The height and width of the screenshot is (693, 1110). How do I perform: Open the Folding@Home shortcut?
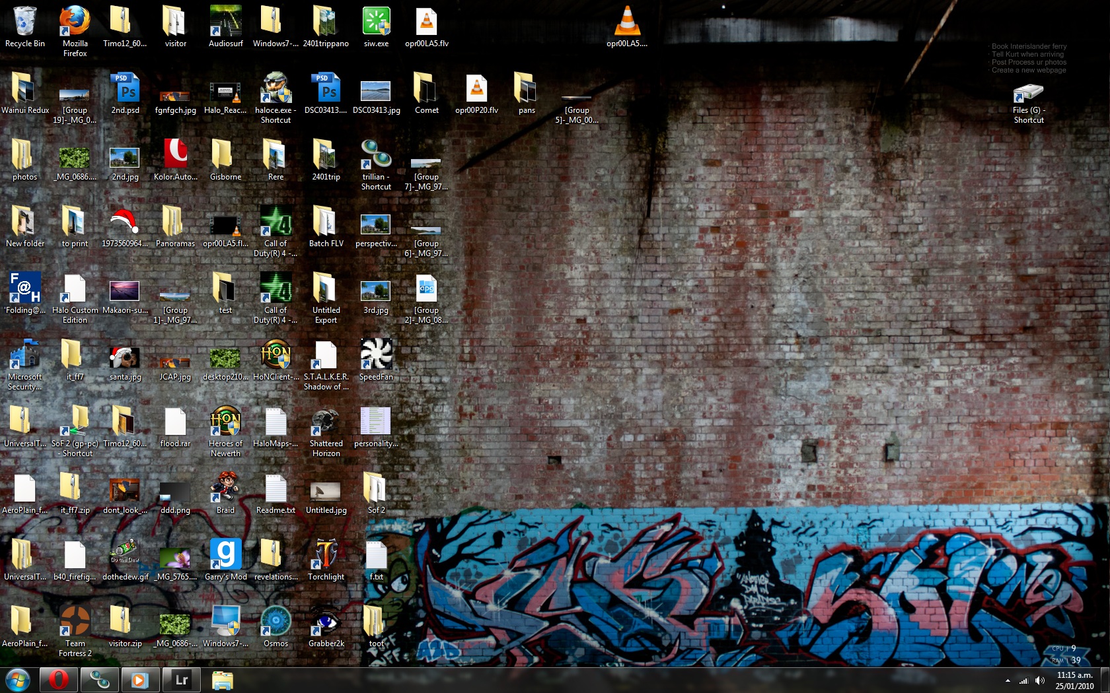[x=25, y=288]
